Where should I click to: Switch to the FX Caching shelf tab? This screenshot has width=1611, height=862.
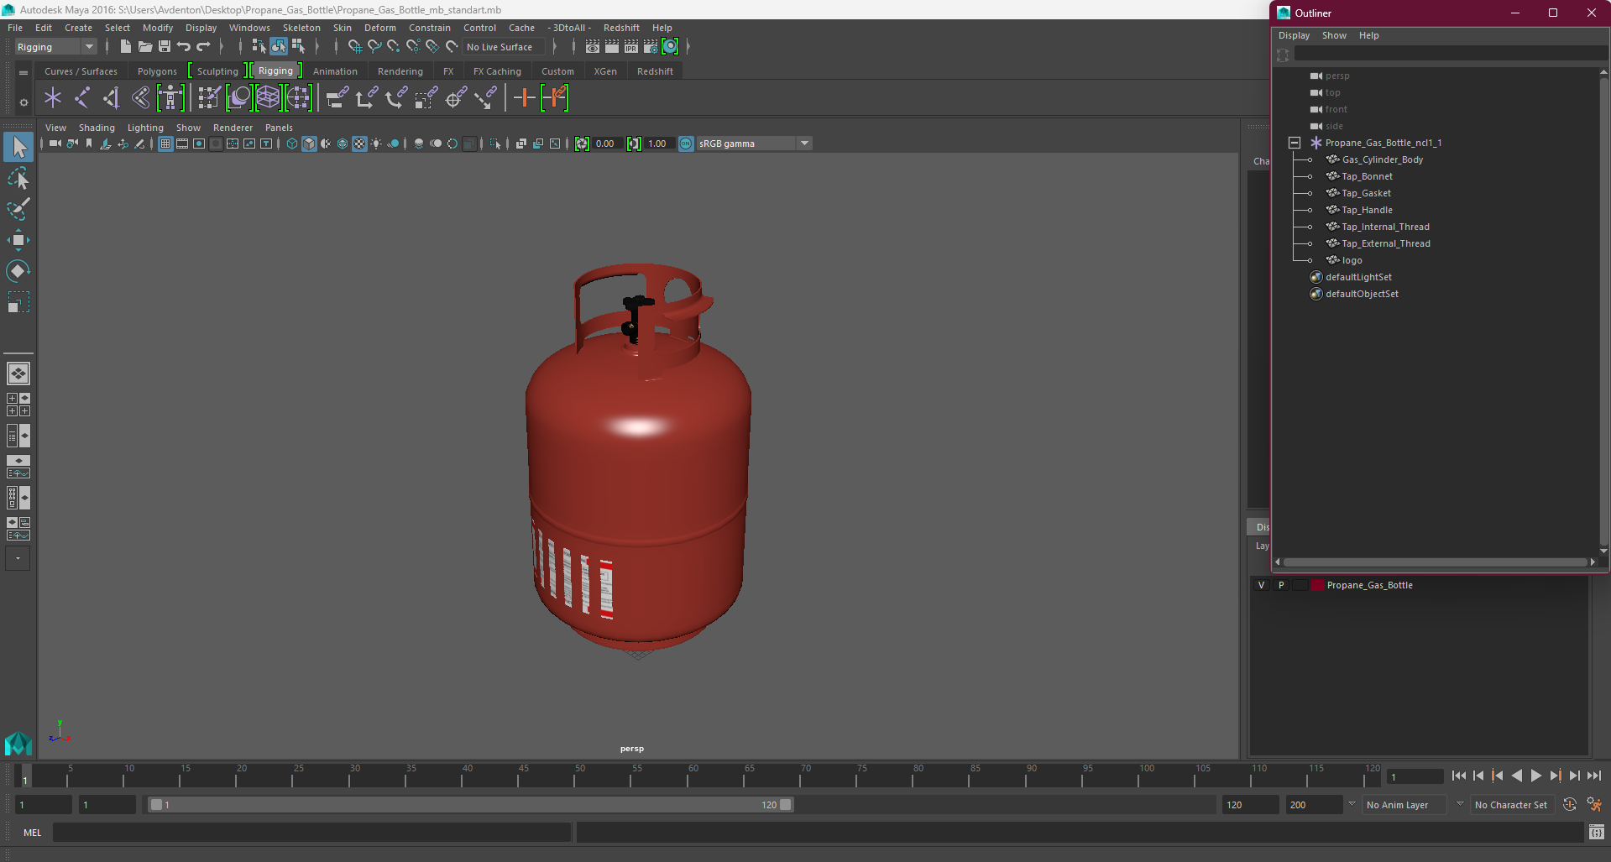(x=497, y=71)
